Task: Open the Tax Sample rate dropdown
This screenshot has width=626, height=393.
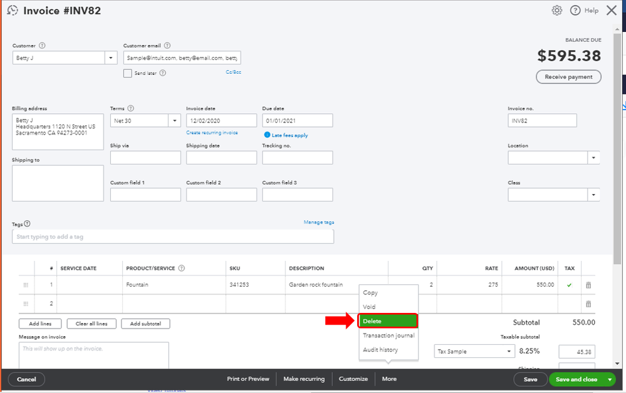Action: [509, 352]
